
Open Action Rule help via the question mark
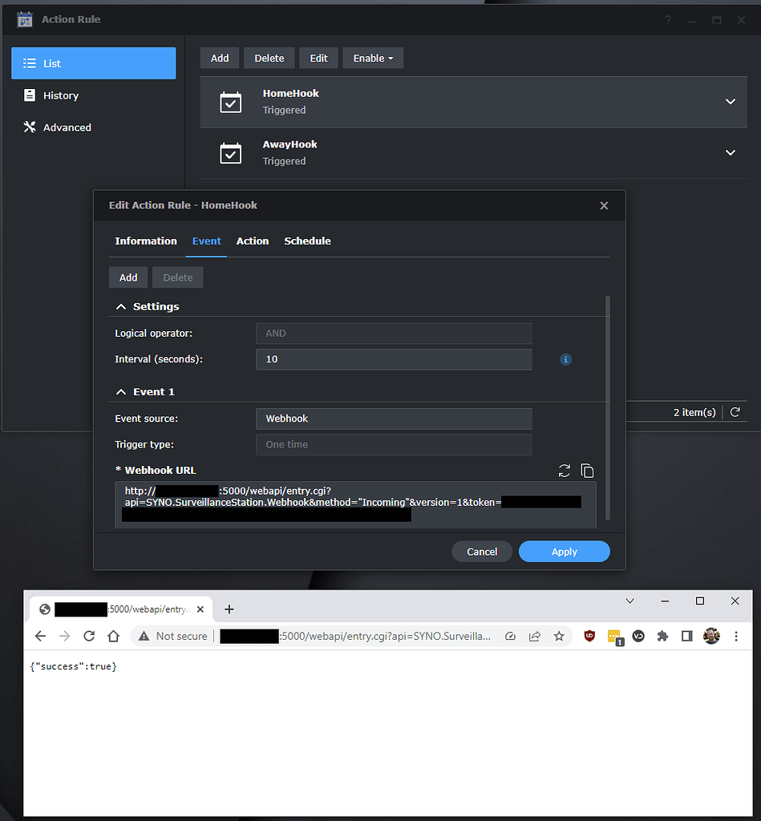point(668,21)
